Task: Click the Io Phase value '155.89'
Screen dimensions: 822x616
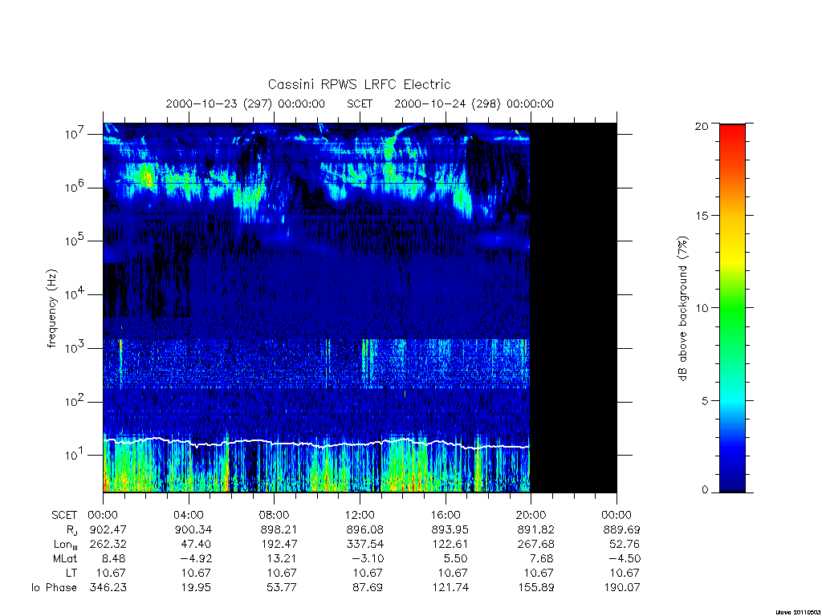Action: coord(535,588)
